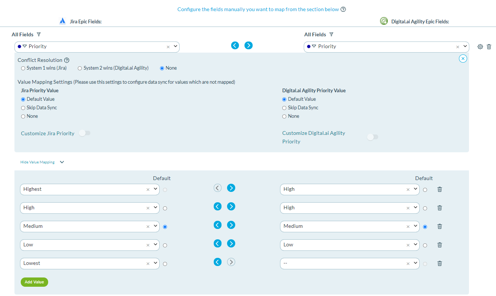The height and width of the screenshot is (296, 496).
Task: Open the gear settings for the Priority mapping
Action: tap(480, 47)
